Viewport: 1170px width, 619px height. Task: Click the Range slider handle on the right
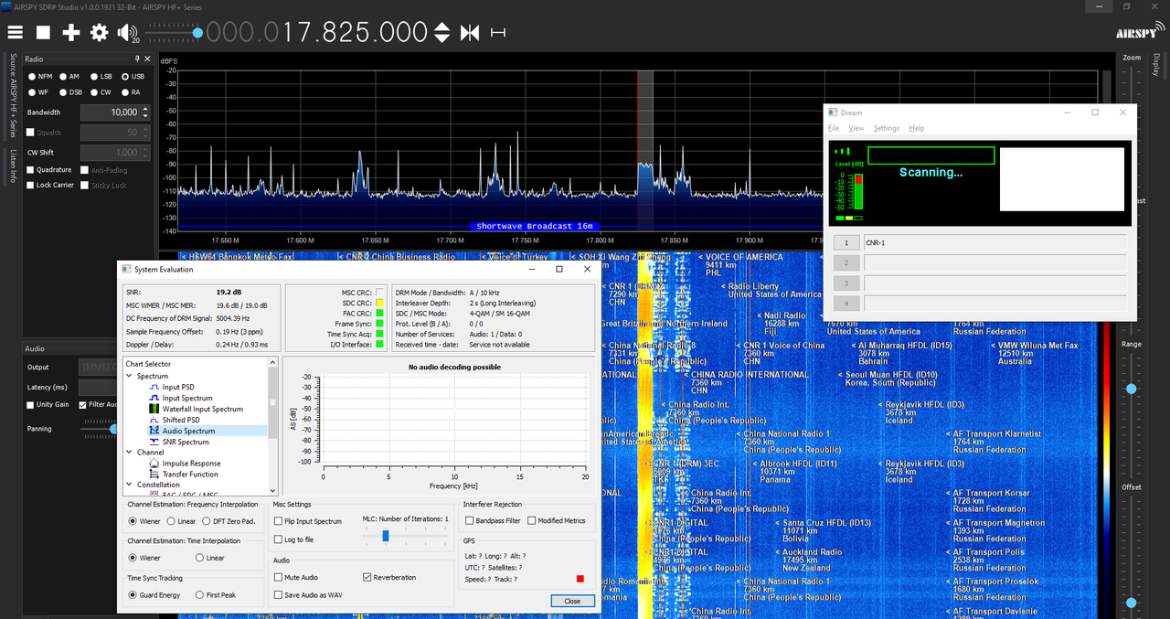1132,389
